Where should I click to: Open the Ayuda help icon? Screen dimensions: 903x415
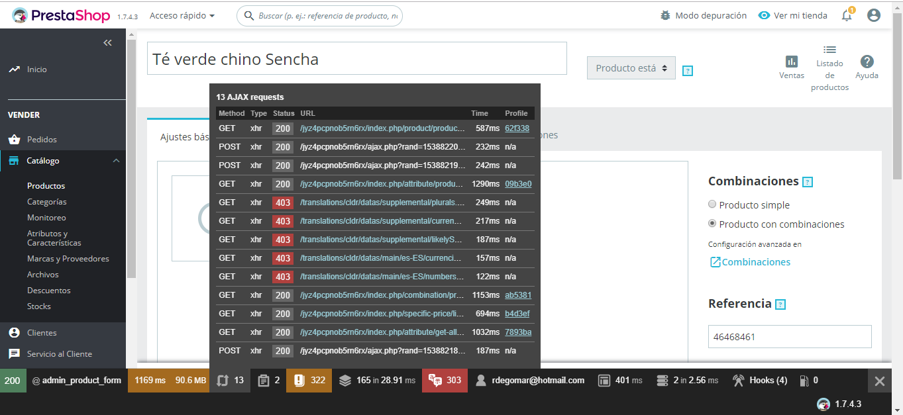(x=867, y=62)
